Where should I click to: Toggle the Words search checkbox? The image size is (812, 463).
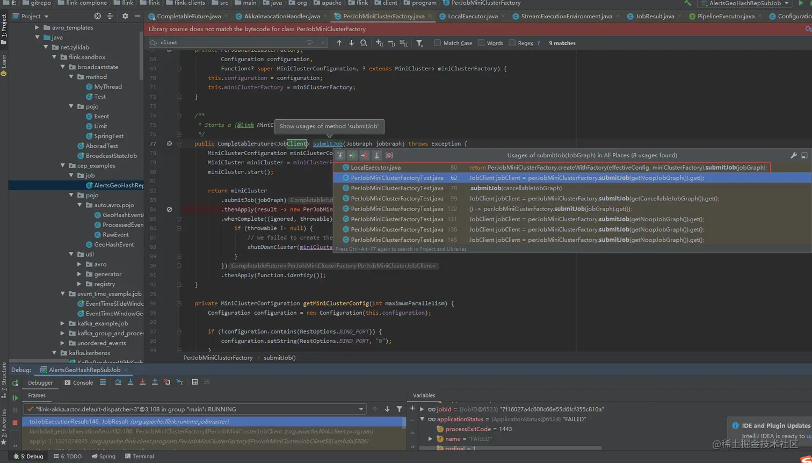(x=481, y=43)
